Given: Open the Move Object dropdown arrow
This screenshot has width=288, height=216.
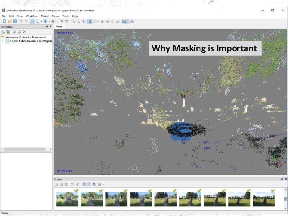Looking at the screenshot, I should coord(57,21).
